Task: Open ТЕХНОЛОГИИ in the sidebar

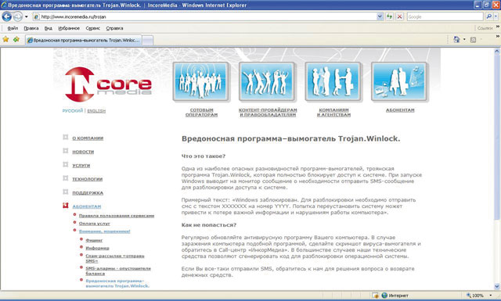Action: pyautogui.click(x=87, y=179)
